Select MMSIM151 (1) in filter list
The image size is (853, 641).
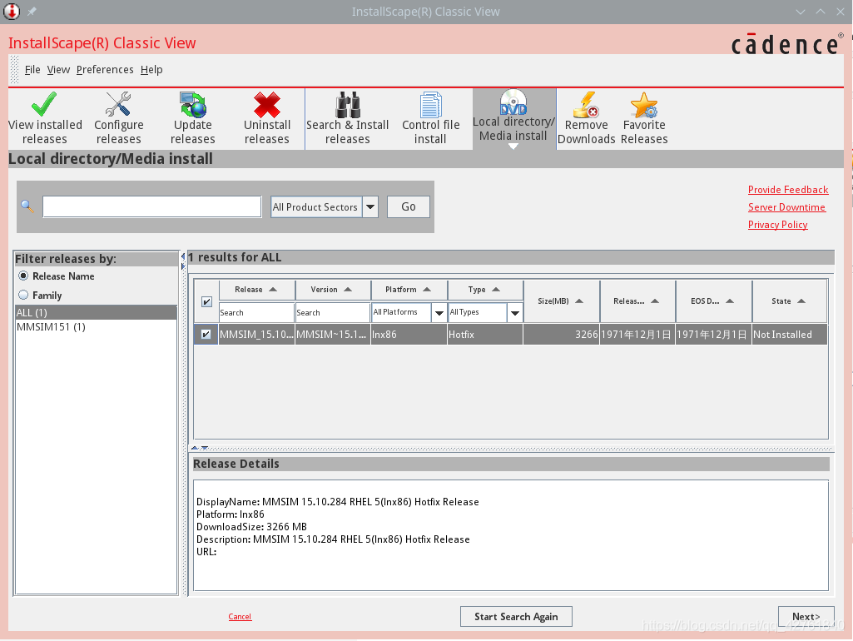[x=96, y=326]
